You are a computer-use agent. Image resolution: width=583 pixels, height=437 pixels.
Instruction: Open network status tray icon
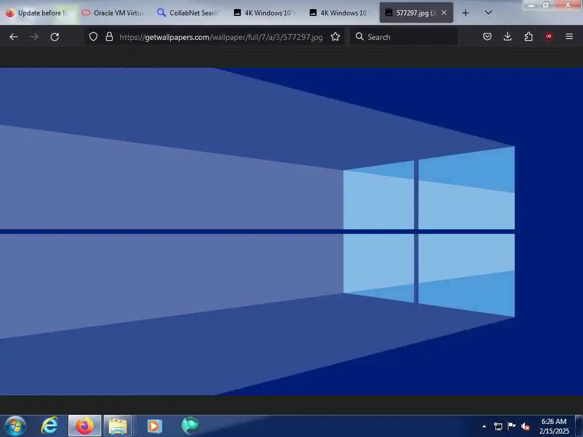(498, 426)
